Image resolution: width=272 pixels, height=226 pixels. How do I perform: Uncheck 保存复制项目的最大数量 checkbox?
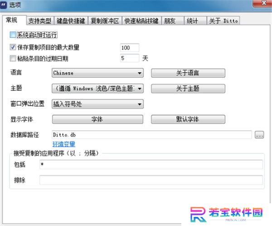point(13,47)
